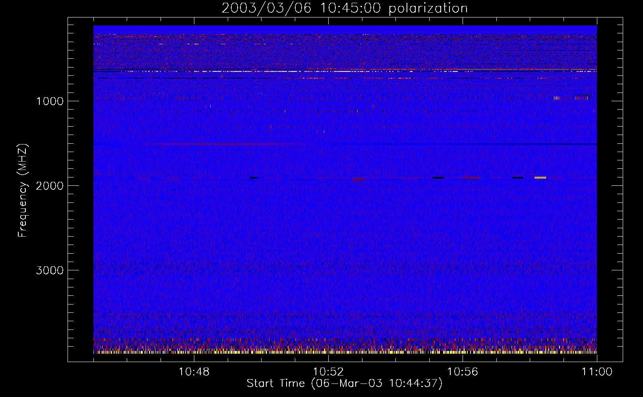The image size is (643, 397).
Task: Click the '2000' frequency tick label
Action: click(50, 186)
